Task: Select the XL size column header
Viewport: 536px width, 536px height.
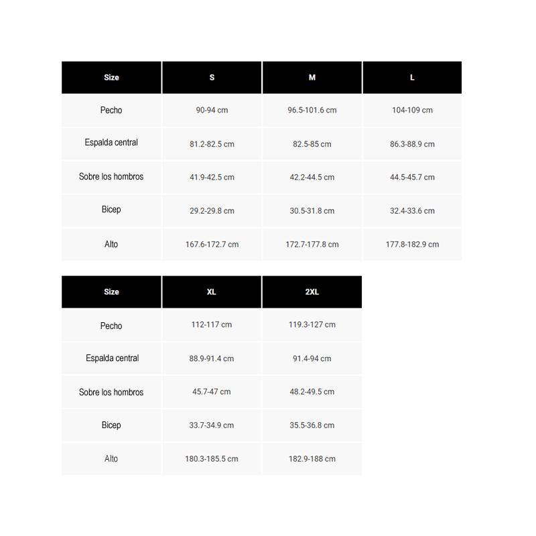Action: pyautogui.click(x=212, y=292)
